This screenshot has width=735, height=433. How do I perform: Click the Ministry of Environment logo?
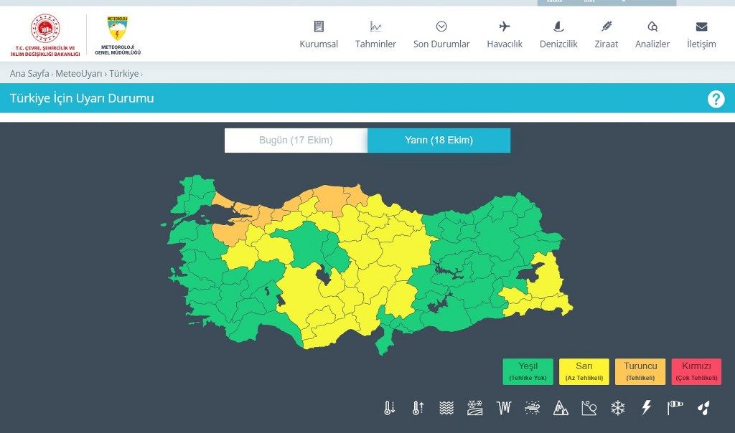tap(45, 35)
